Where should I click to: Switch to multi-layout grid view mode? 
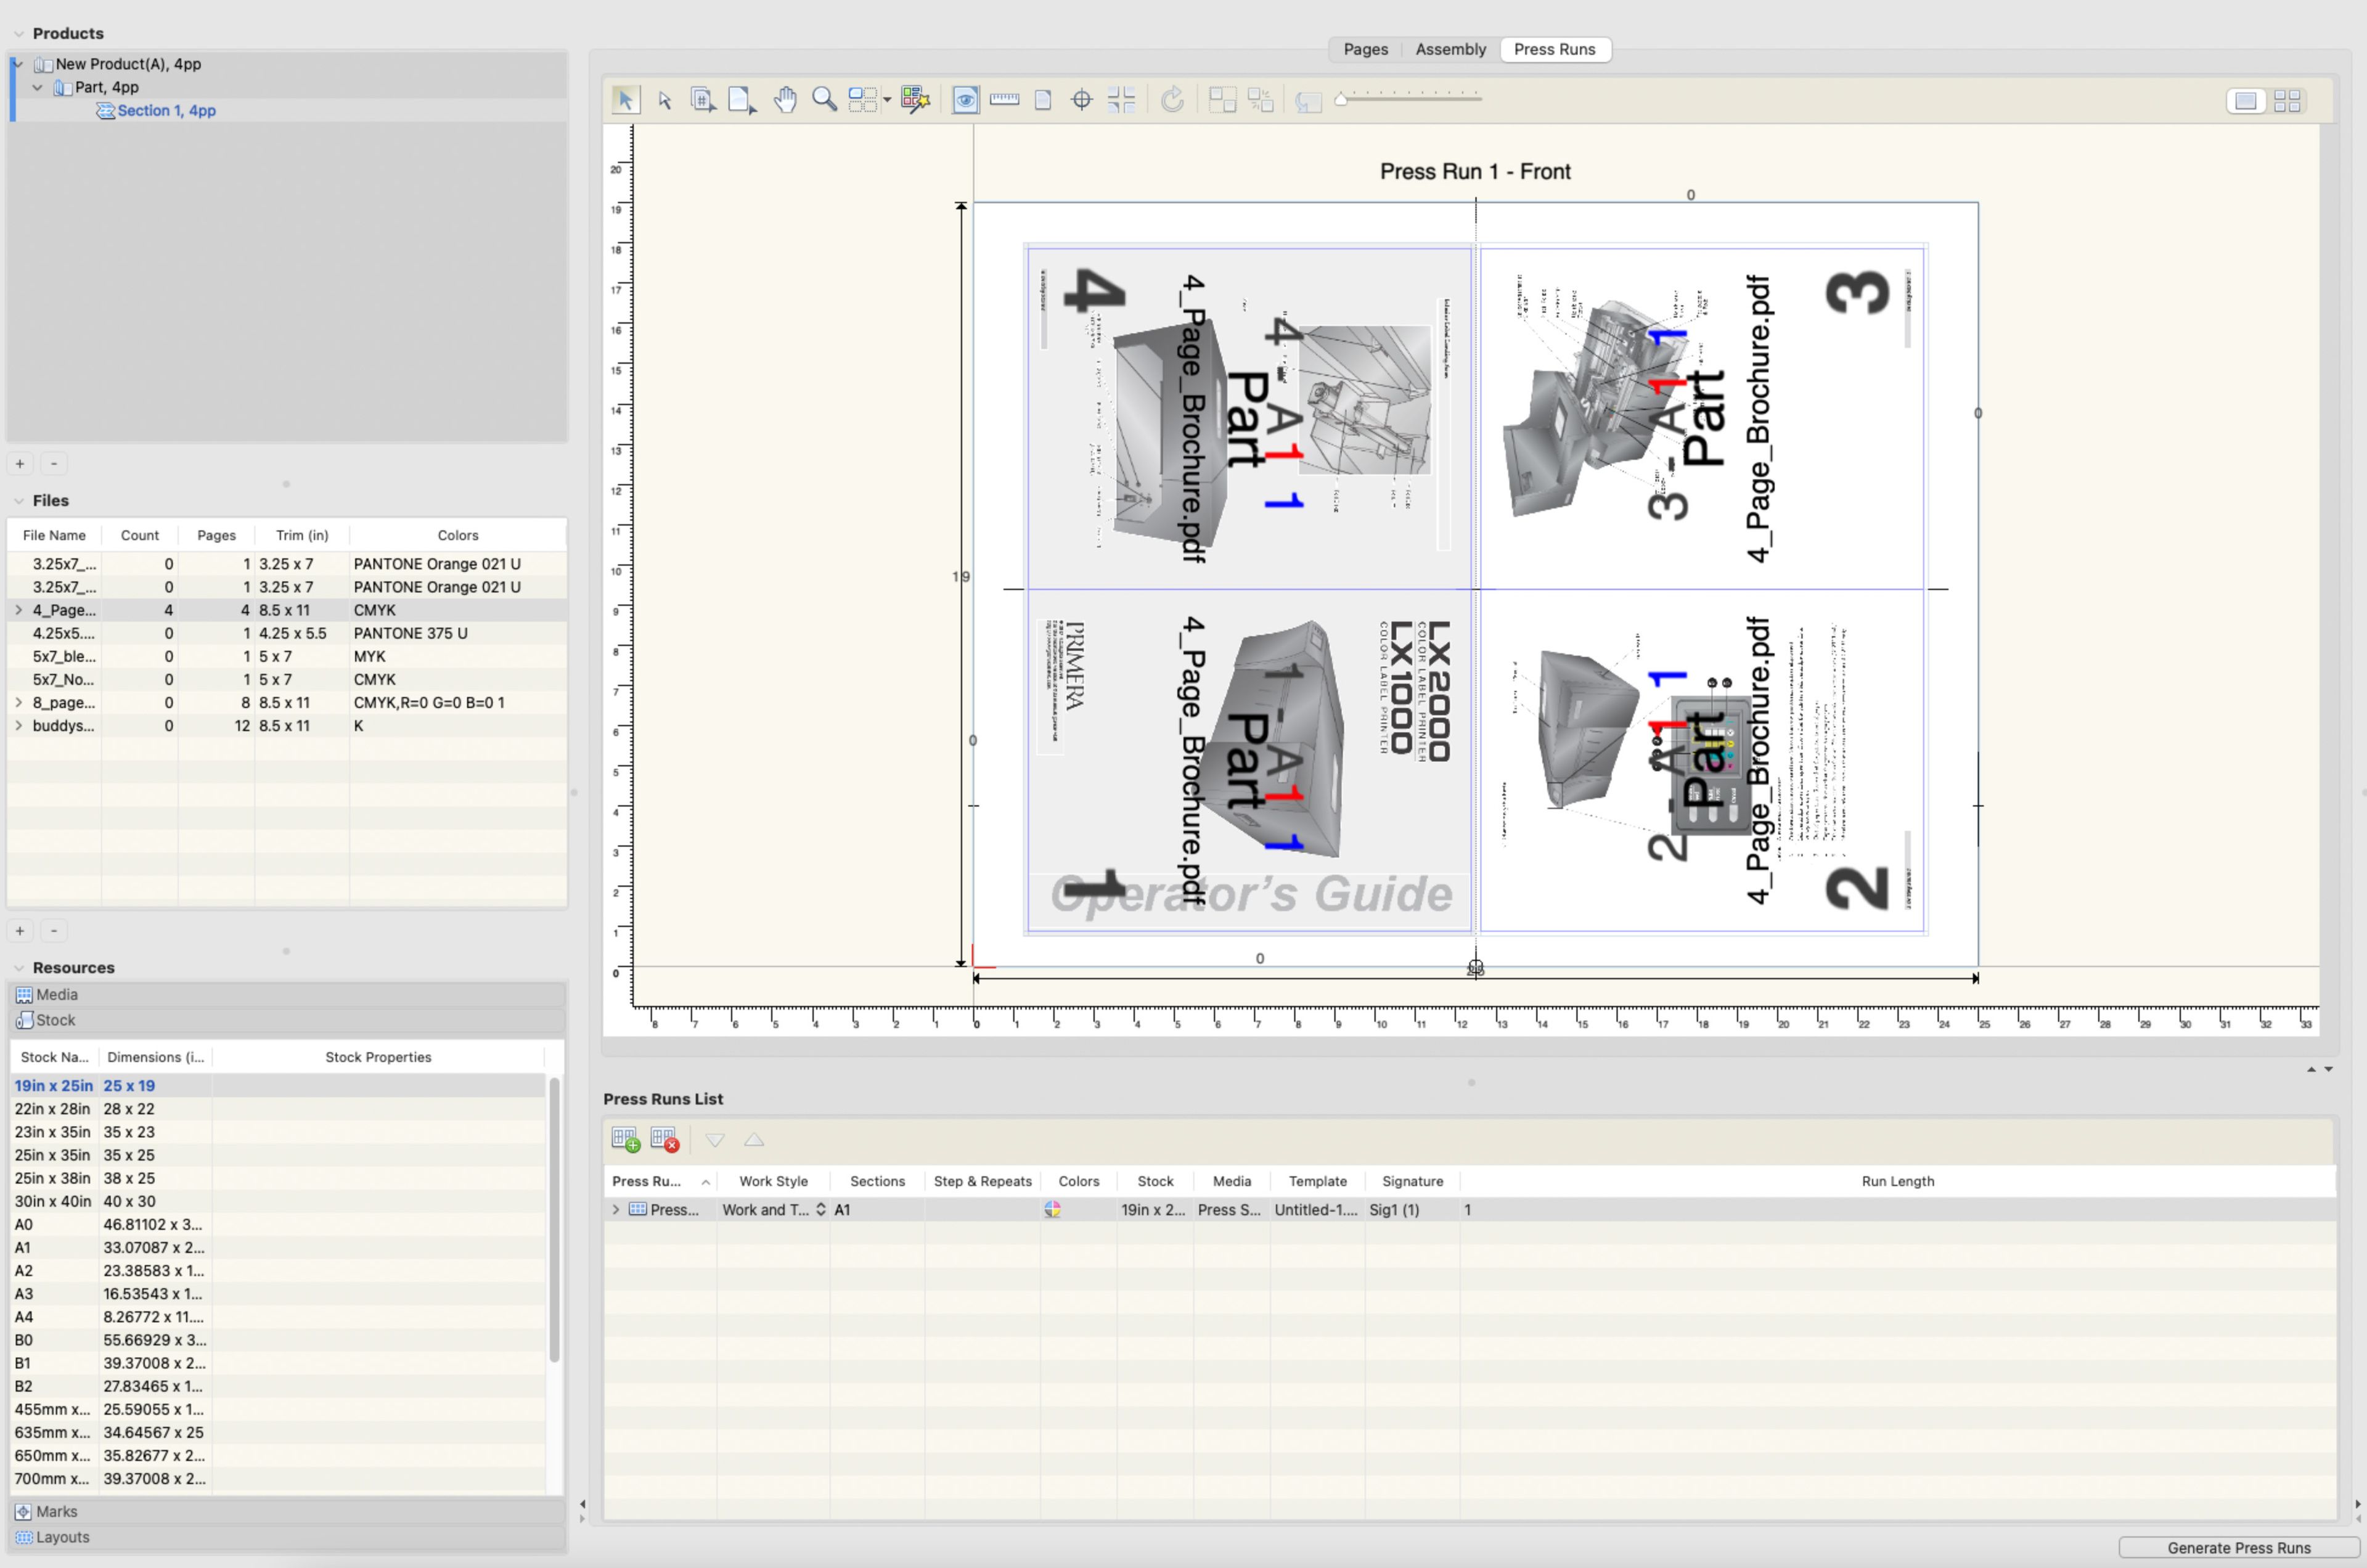pyautogui.click(x=2287, y=101)
